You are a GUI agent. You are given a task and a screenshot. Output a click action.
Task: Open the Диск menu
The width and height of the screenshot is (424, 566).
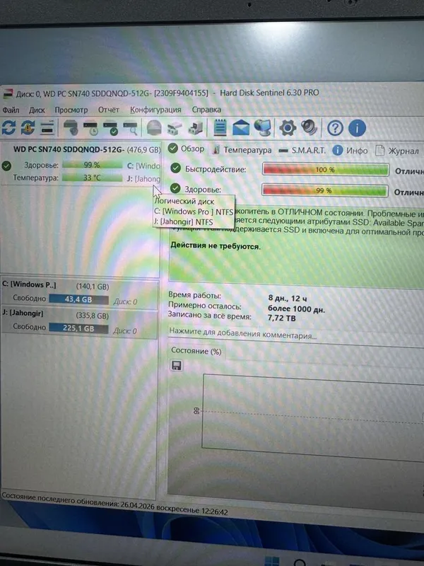point(37,110)
